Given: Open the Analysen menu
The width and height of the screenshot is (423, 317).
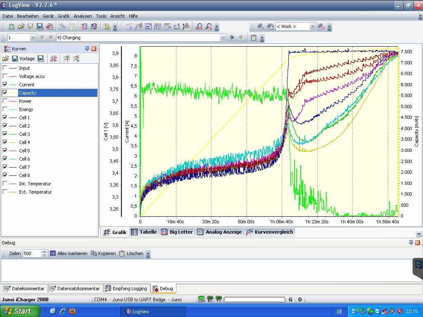Looking at the screenshot, I should [x=83, y=16].
